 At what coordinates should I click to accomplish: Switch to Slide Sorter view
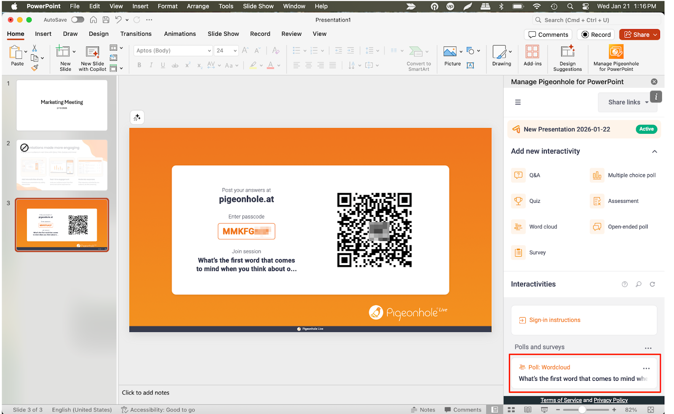[511, 410]
